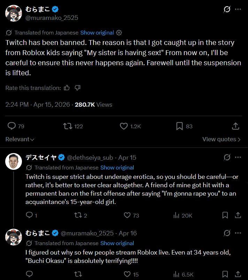Rate translation with thumbs up

click(x=67, y=88)
